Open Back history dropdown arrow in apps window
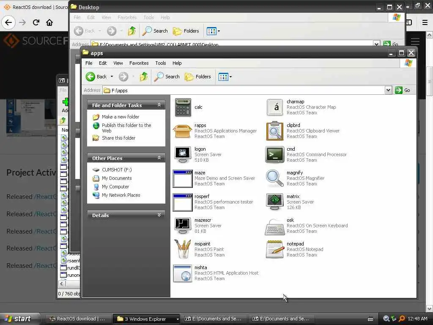This screenshot has width=433, height=325. point(112,77)
